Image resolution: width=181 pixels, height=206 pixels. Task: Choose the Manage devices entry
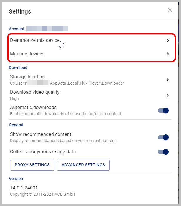click(x=27, y=54)
